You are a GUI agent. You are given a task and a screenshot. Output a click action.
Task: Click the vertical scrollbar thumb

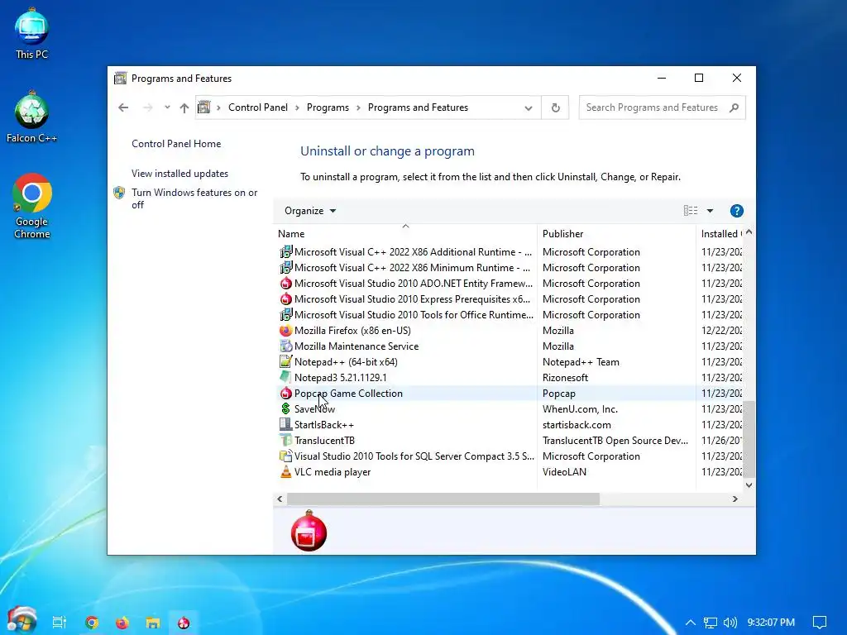click(x=749, y=439)
